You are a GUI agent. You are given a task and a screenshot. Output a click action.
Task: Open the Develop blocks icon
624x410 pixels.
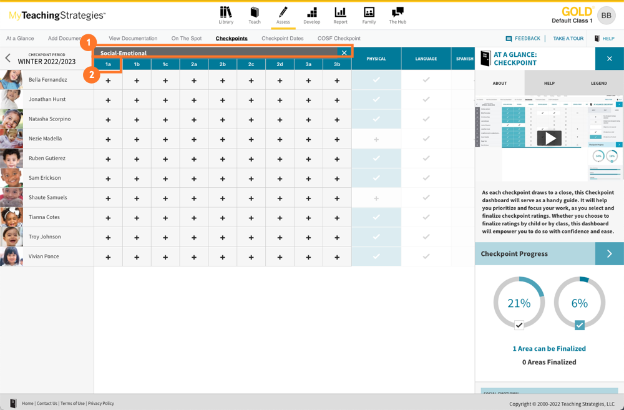point(311,12)
